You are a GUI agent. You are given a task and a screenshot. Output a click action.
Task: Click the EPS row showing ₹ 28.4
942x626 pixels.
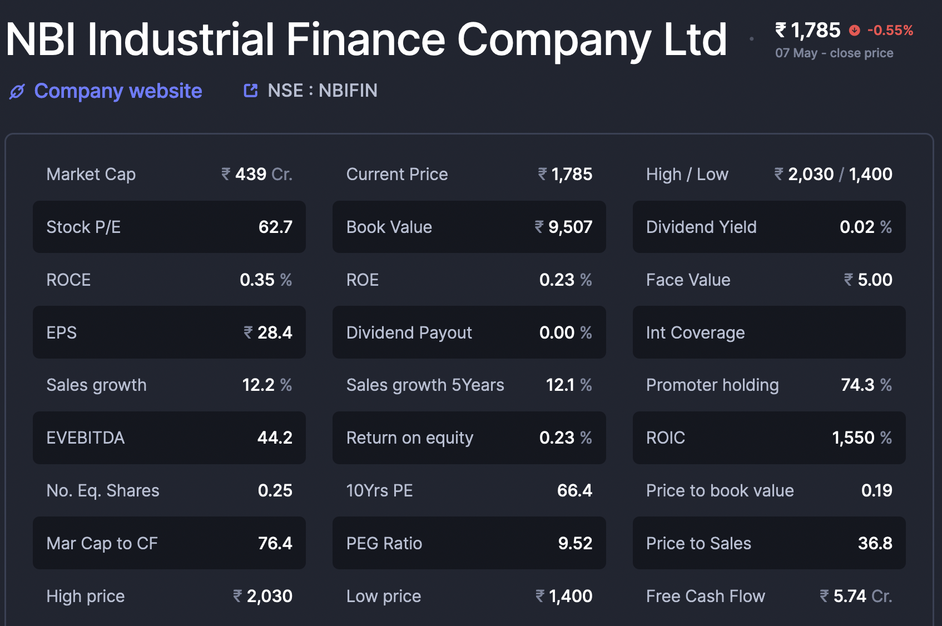point(169,332)
